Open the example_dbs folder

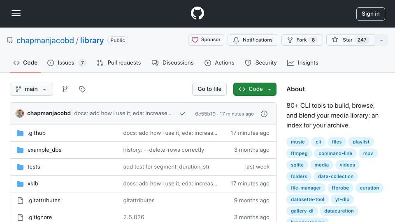(44, 150)
